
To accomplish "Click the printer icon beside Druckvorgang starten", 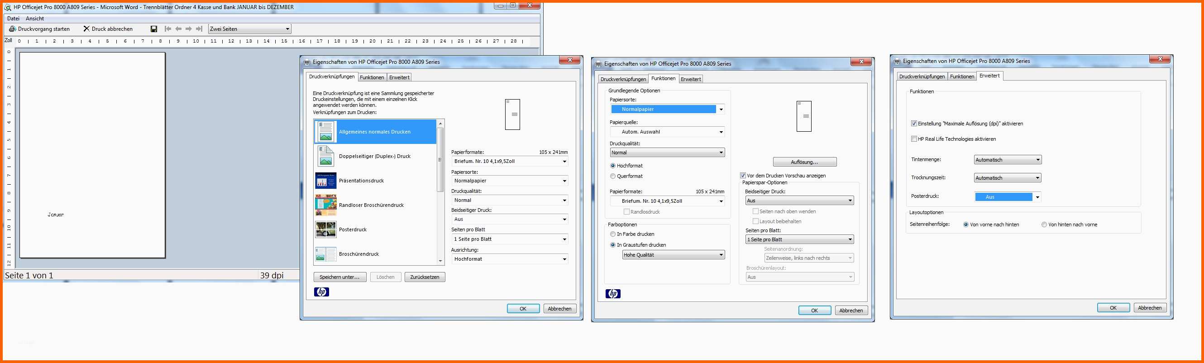I will click(12, 29).
